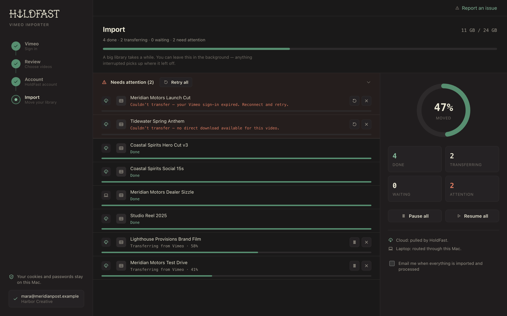Remove Tidewater Spring Anthem from import
Screen dimensions: 507x316
[x=367, y=124]
